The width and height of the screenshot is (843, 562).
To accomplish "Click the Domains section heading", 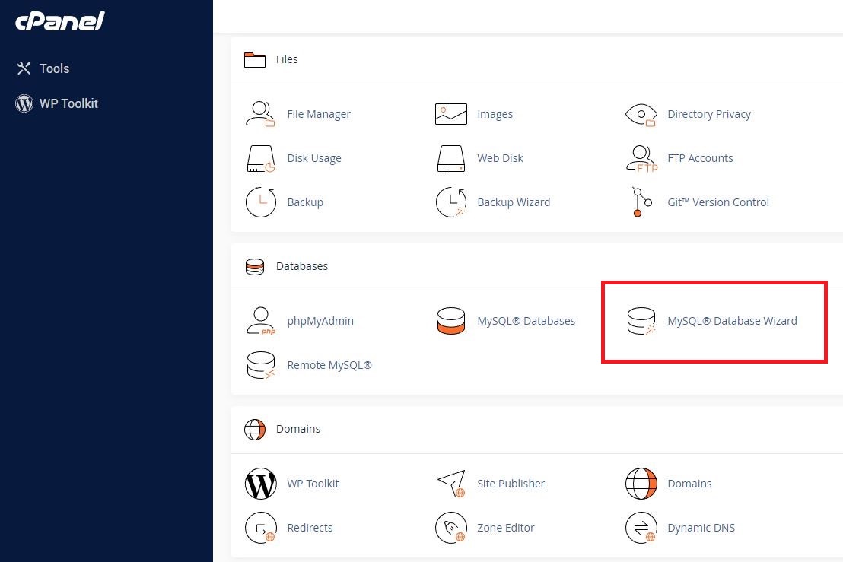I will [x=298, y=429].
